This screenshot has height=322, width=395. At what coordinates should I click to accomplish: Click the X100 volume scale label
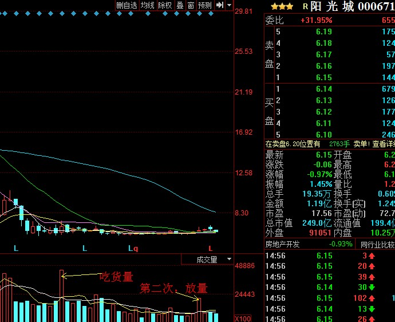click(x=243, y=319)
